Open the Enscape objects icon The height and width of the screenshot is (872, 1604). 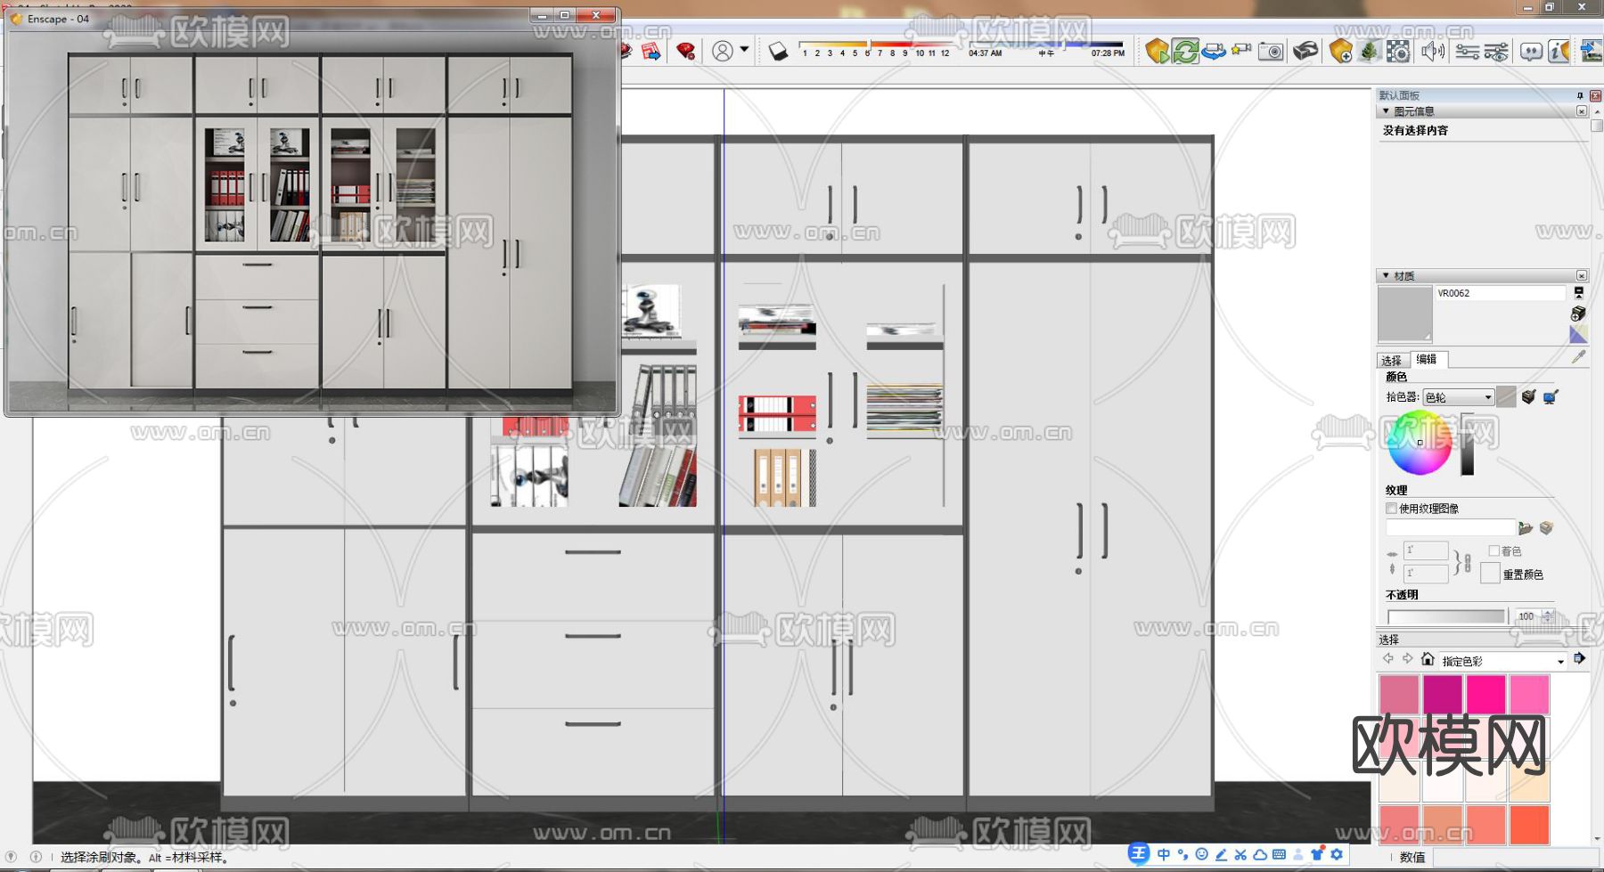click(x=1340, y=52)
